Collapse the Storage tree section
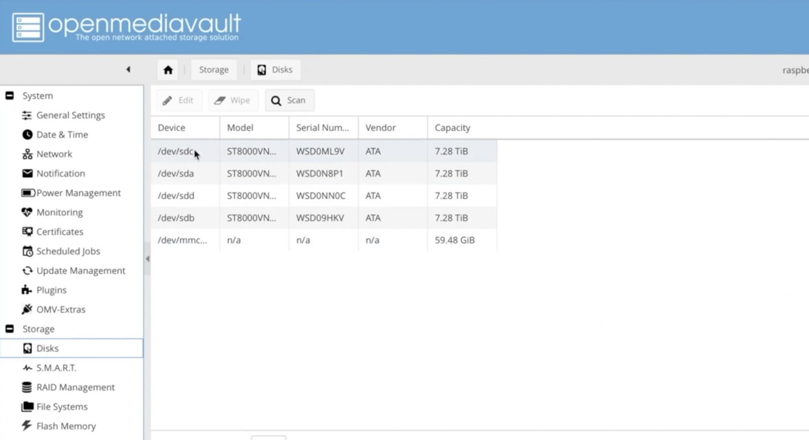 (x=9, y=329)
